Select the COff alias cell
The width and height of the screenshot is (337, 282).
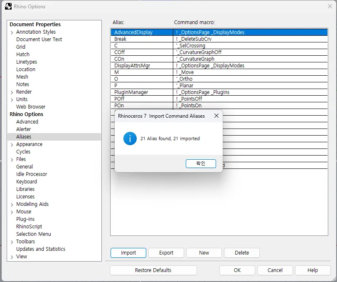[x=142, y=52]
